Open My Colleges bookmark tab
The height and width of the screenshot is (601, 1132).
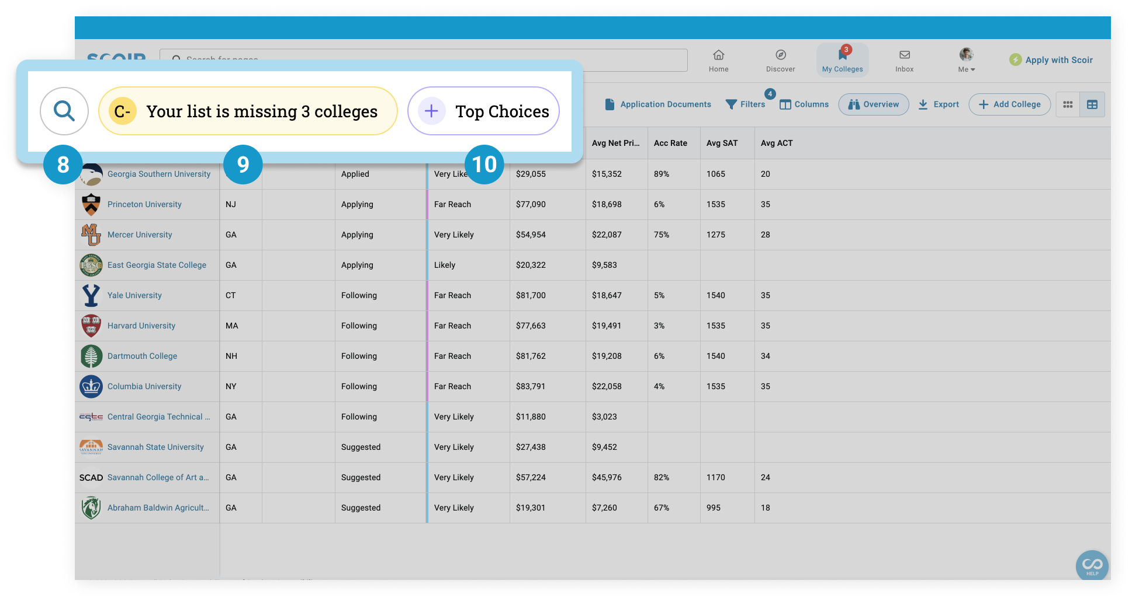[842, 60]
